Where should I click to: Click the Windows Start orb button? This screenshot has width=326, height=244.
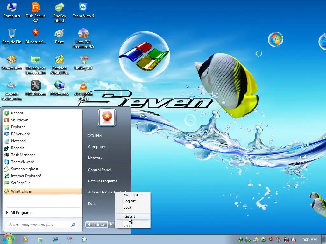(x=8, y=239)
